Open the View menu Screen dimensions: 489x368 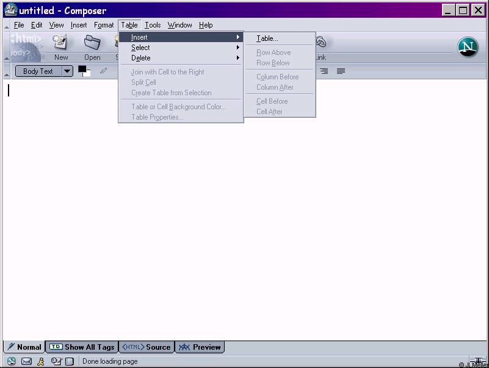coord(56,25)
